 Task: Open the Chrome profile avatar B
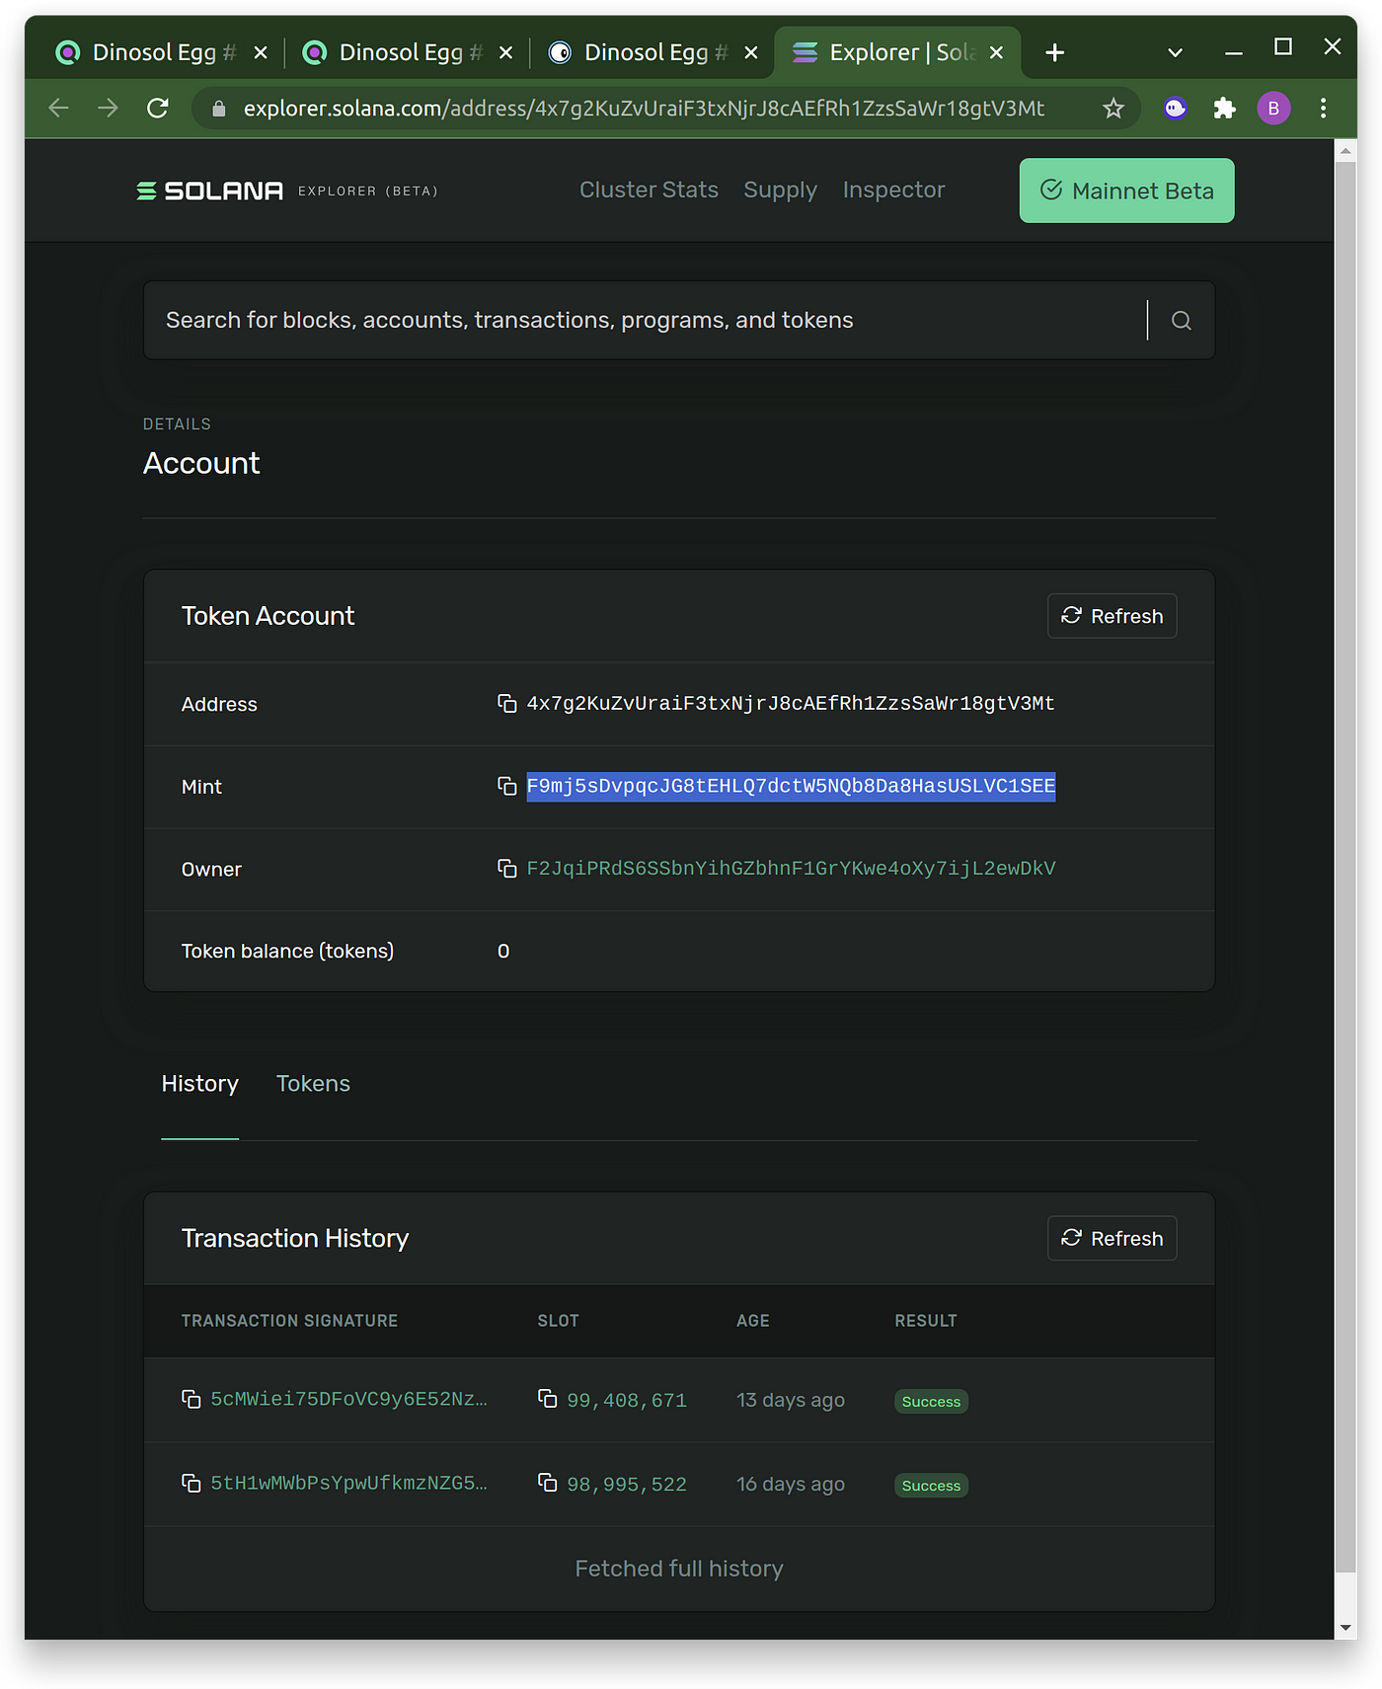click(x=1273, y=109)
